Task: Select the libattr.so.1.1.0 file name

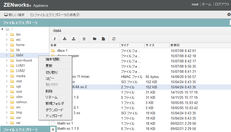Action: [x=68, y=128]
